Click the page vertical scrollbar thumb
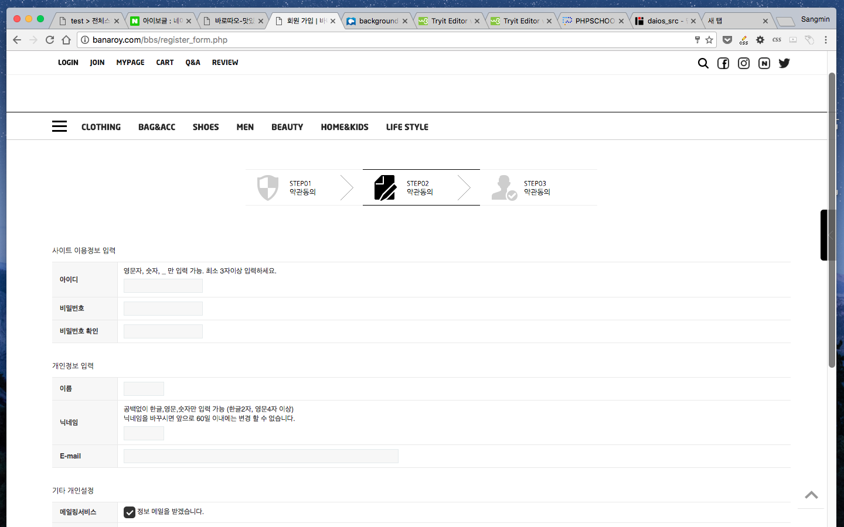The image size is (844, 527). pyautogui.click(x=832, y=220)
